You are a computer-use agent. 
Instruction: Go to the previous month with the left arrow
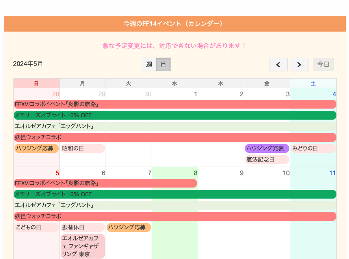click(x=278, y=64)
